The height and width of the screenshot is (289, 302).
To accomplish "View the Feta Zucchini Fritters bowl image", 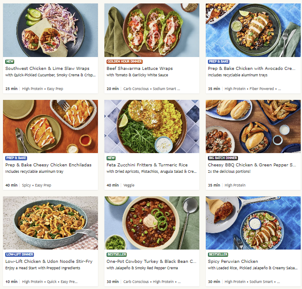I will pos(152,126).
